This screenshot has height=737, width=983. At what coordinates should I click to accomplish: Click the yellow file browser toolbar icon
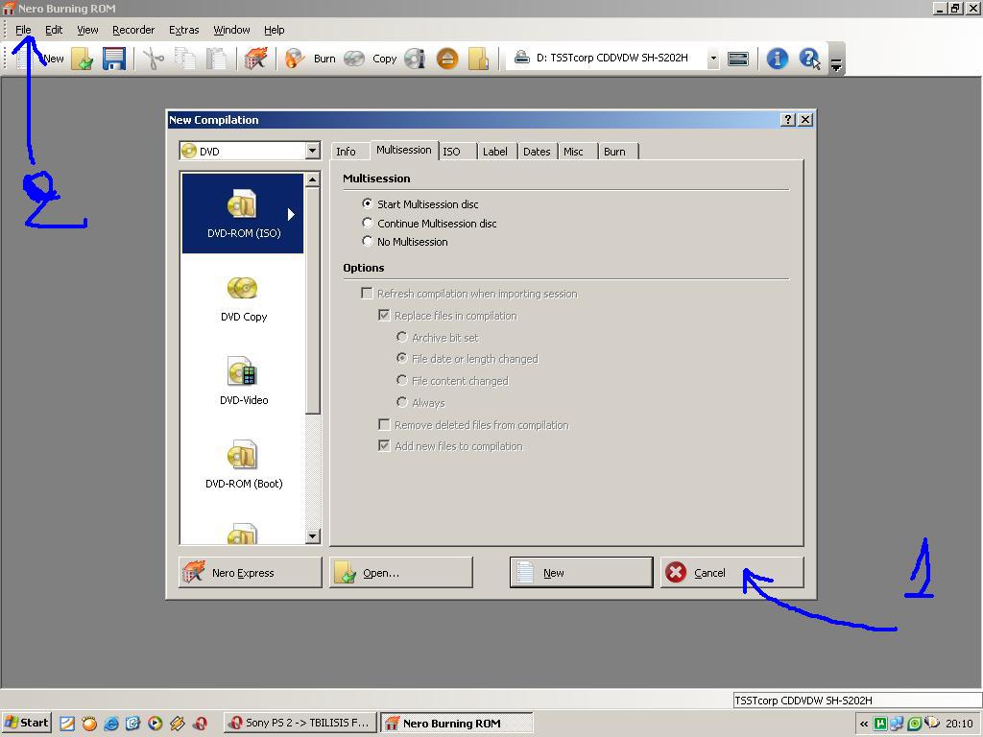point(478,59)
